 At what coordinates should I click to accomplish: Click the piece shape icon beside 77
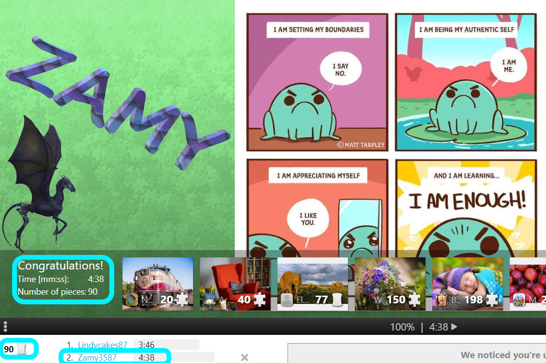tap(337, 299)
